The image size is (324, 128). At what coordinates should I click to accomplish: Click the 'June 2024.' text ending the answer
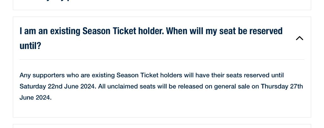tap(35, 97)
